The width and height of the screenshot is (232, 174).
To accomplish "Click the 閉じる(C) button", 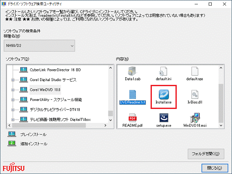I will pyautogui.click(x=215, y=168).
